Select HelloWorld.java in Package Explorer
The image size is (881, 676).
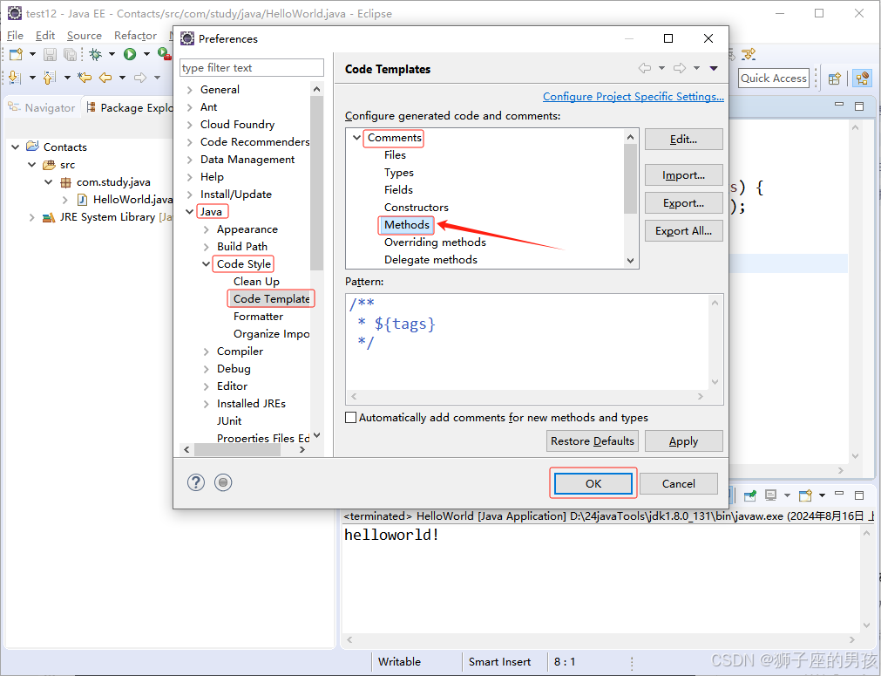point(132,200)
